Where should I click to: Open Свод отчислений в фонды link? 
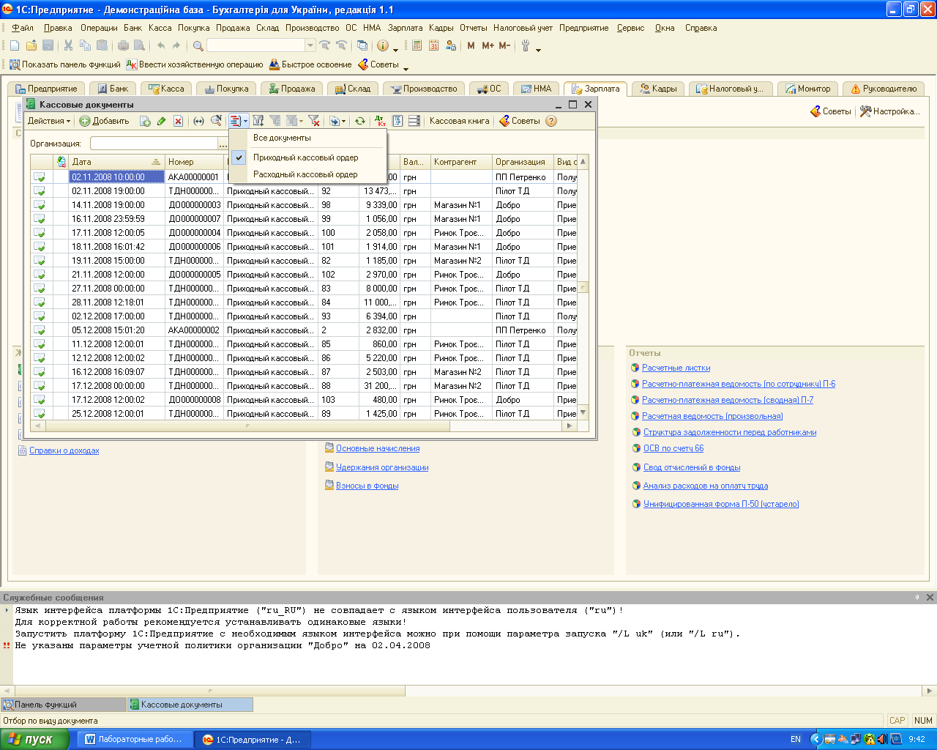pos(692,467)
